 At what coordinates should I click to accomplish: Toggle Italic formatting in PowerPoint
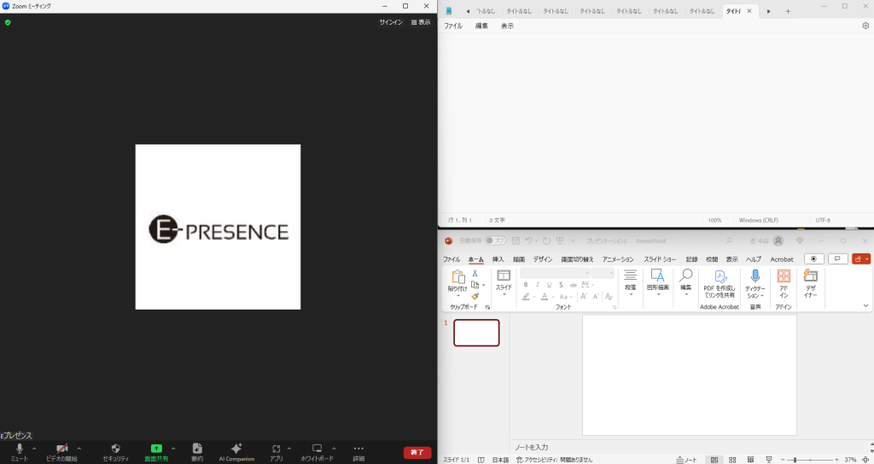point(538,285)
